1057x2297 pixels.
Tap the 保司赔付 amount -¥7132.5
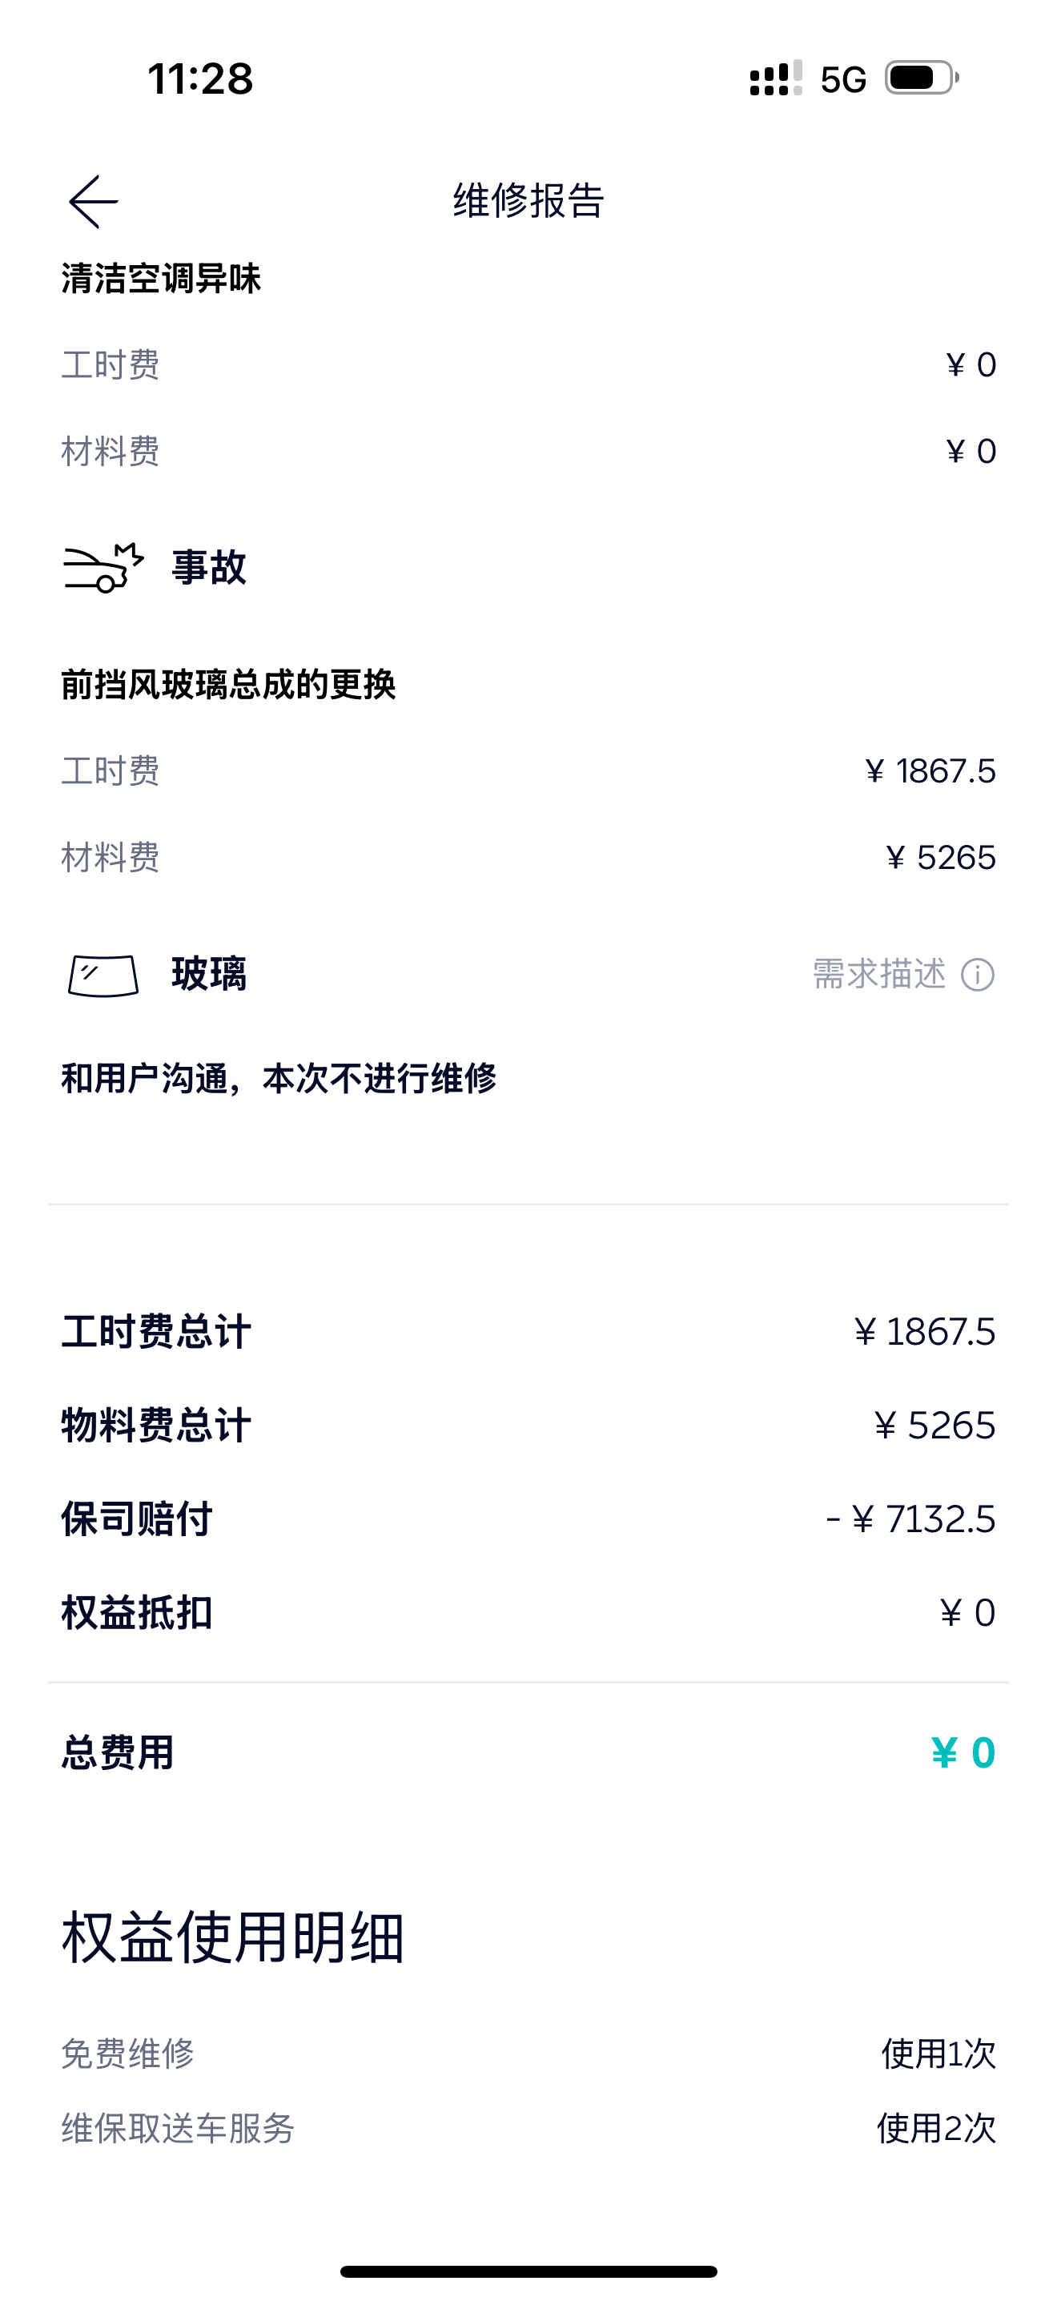910,1519
